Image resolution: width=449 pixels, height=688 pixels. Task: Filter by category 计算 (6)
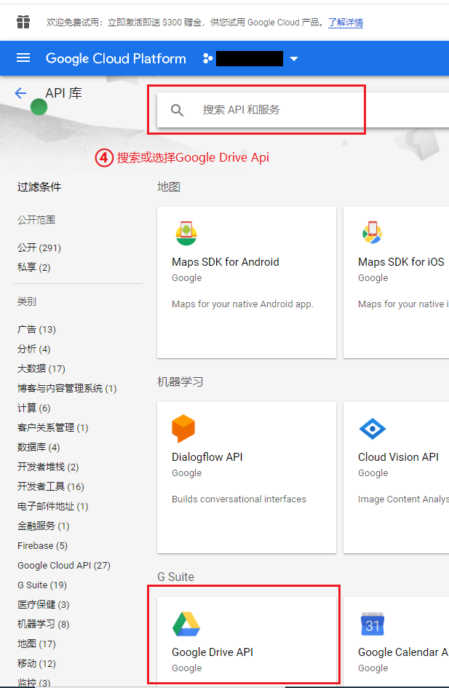33,408
